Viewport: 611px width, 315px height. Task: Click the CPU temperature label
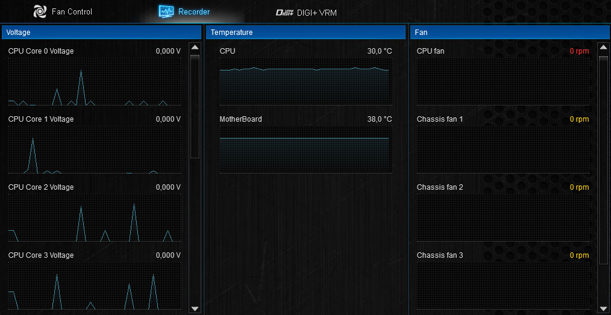(x=228, y=51)
